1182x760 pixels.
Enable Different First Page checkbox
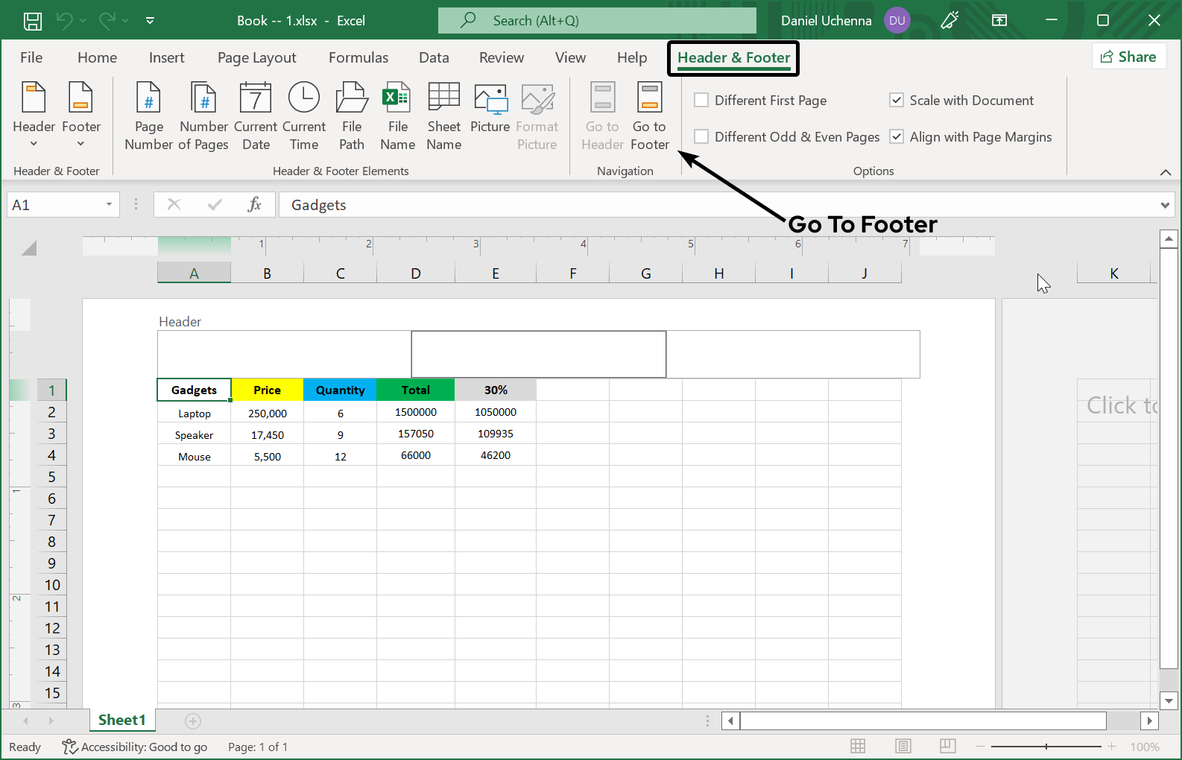coord(701,101)
